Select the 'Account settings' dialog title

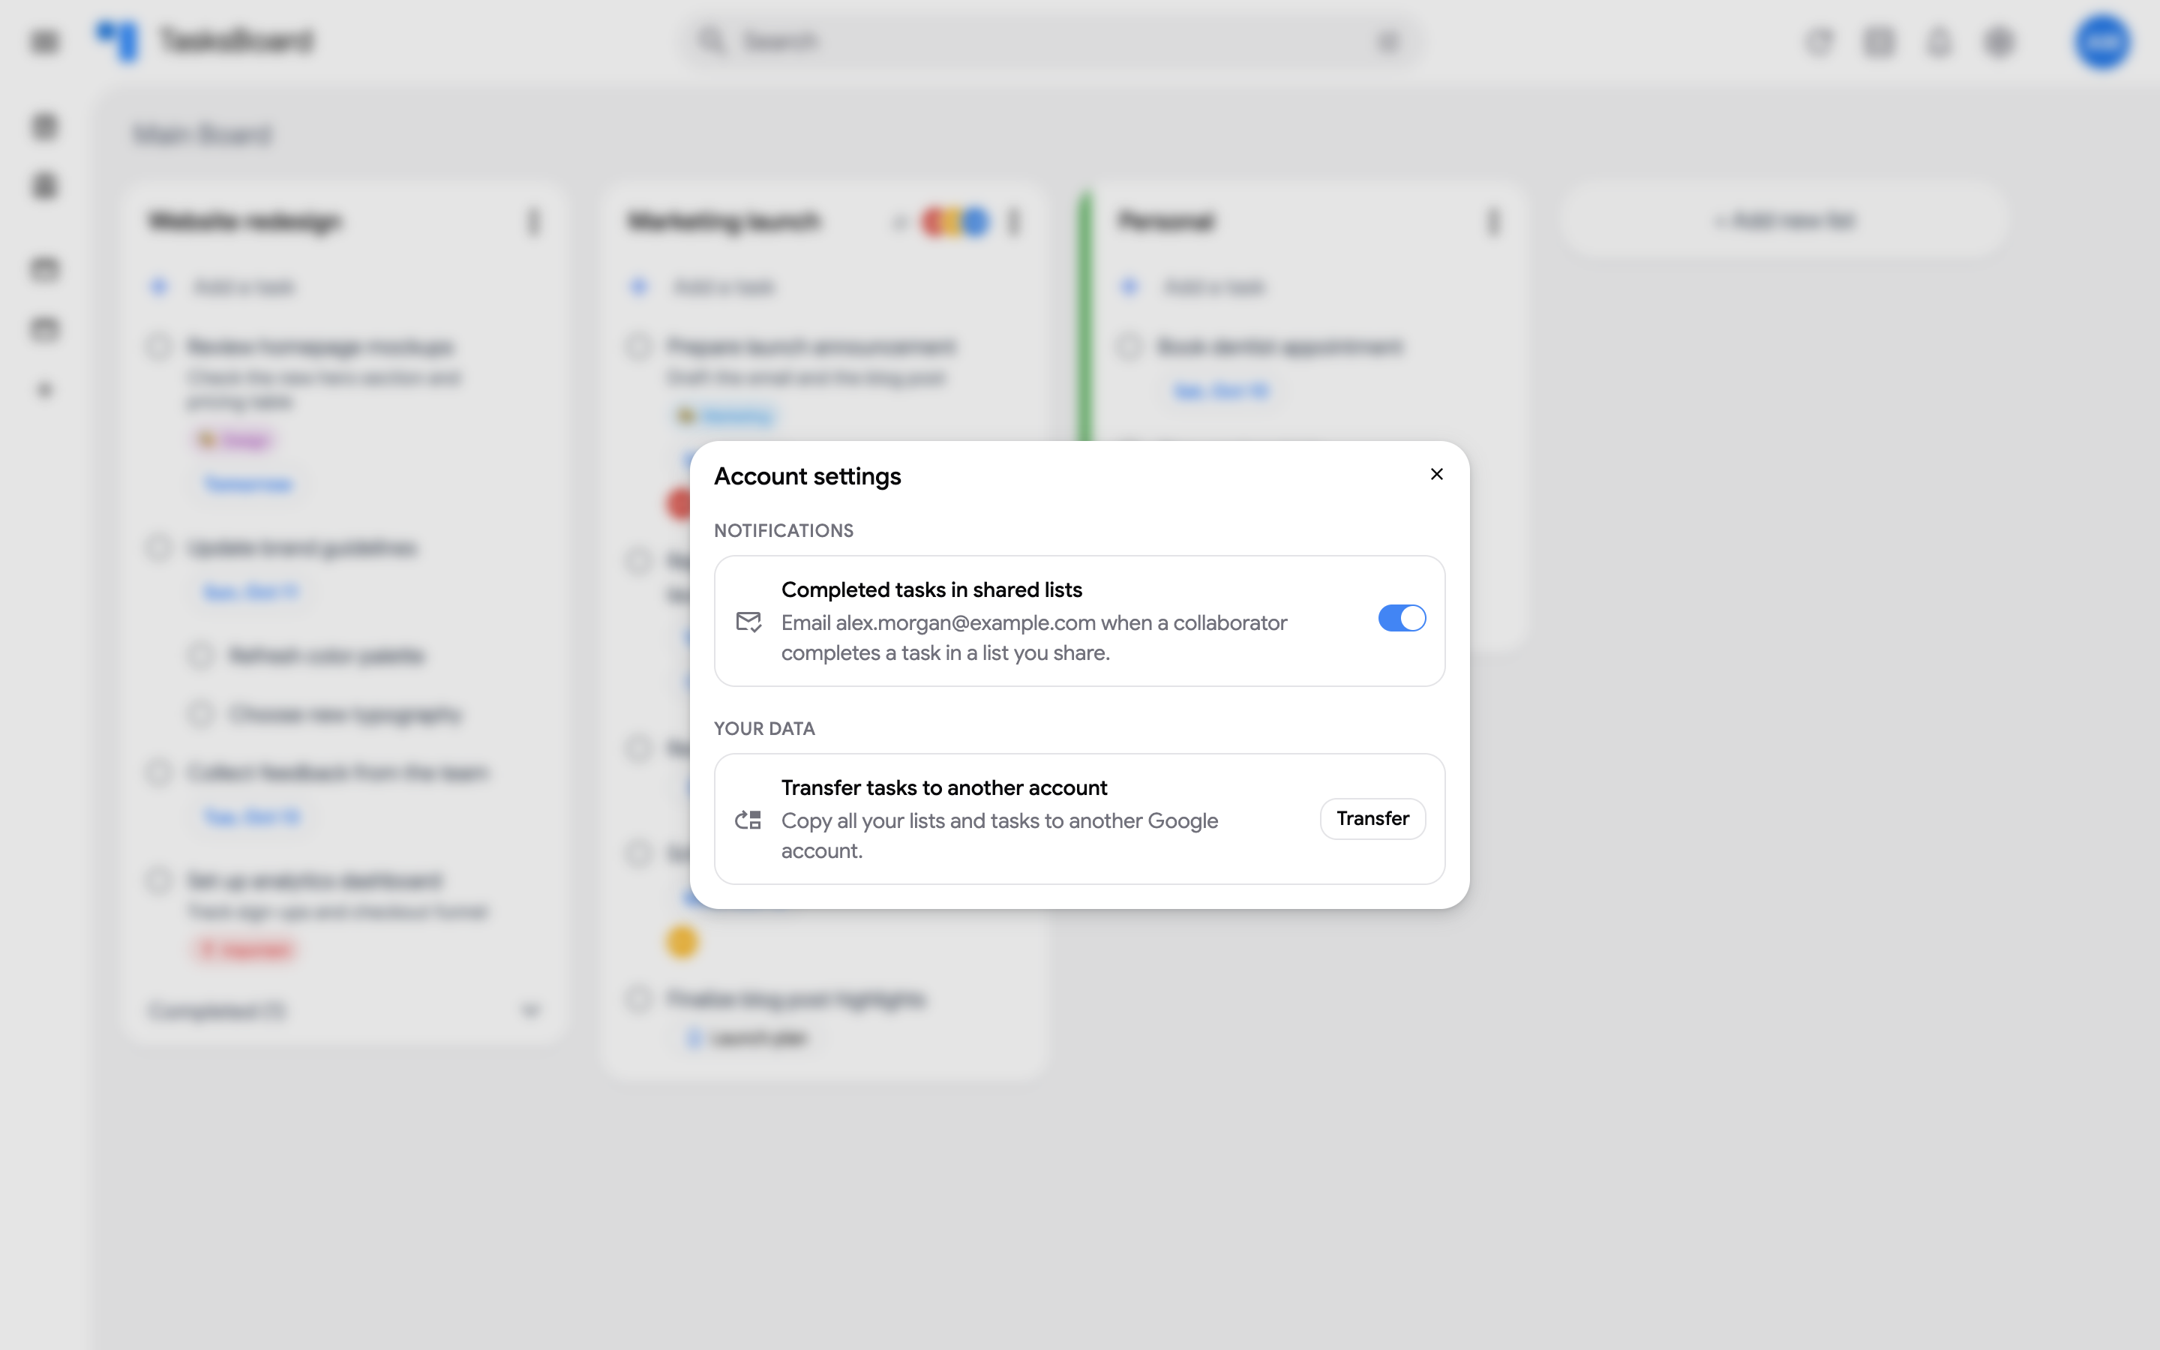click(807, 477)
